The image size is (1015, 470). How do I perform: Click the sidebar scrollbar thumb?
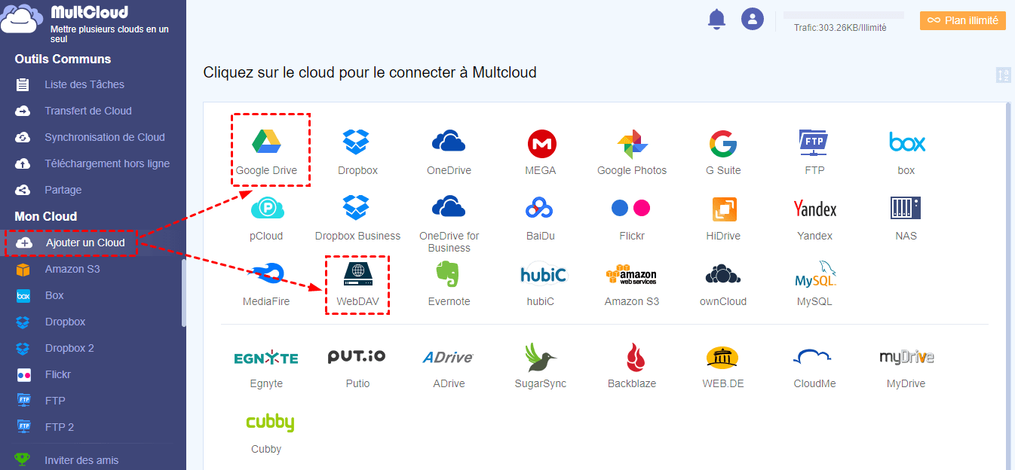(x=184, y=292)
